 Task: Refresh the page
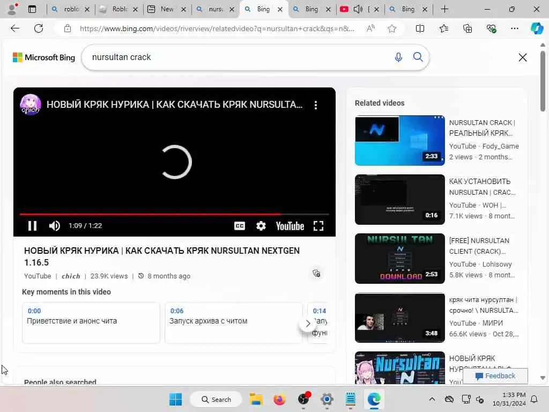[39, 28]
